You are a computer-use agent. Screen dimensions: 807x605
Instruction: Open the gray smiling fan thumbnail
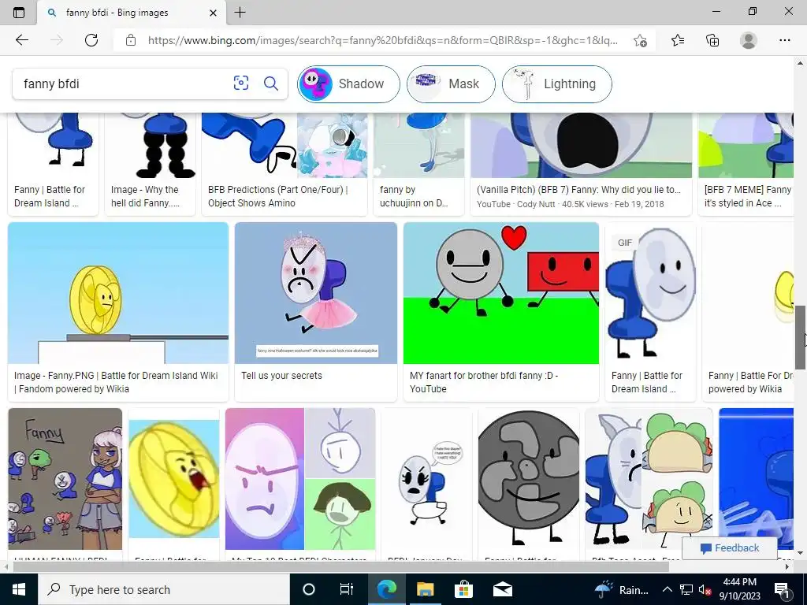point(529,479)
